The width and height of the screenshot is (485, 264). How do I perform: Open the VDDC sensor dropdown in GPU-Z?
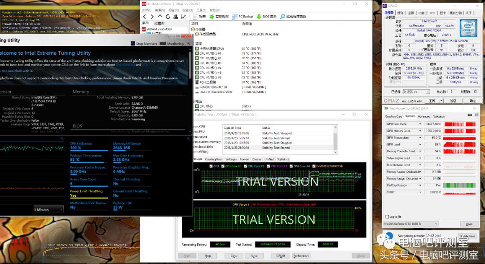pyautogui.click(x=420, y=192)
